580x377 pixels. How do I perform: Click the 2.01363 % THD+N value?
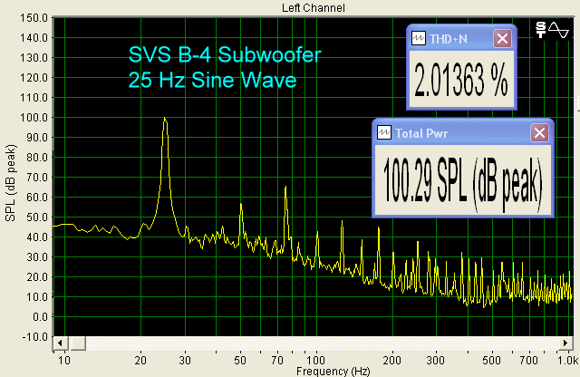point(460,80)
